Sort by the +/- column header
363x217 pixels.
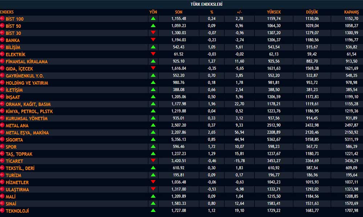point(239,12)
